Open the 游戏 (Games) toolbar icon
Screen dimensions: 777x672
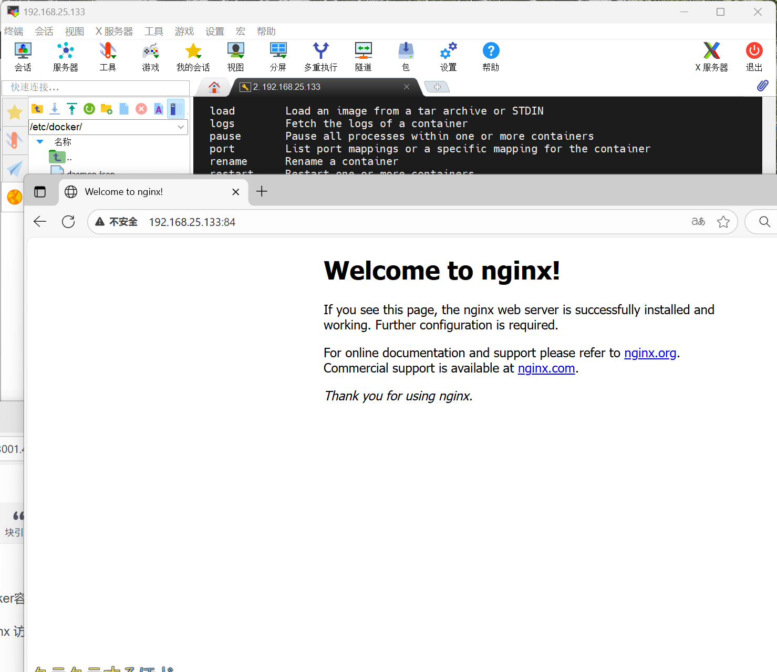[x=150, y=57]
